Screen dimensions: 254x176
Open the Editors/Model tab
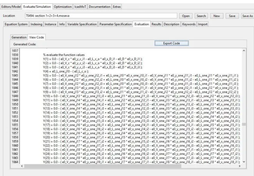coord(11,7)
